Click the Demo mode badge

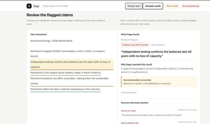[172, 6]
